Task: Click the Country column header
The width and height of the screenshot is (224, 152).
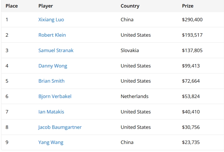Action: pyautogui.click(x=130, y=6)
